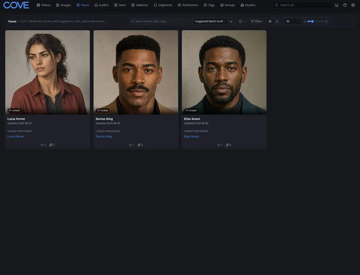Image resolution: width=360 pixels, height=275 pixels.
Task: Open Darius King face thumbnail
Action: (x=136, y=72)
